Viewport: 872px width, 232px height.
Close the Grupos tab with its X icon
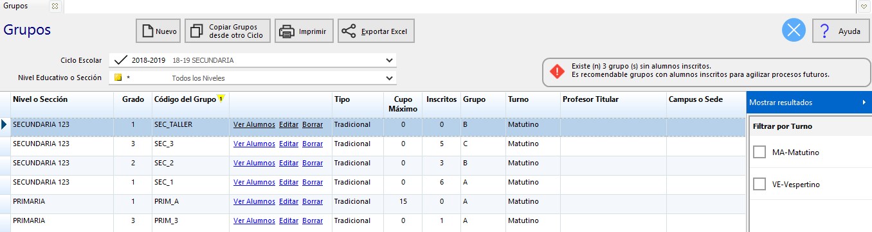coord(55,6)
